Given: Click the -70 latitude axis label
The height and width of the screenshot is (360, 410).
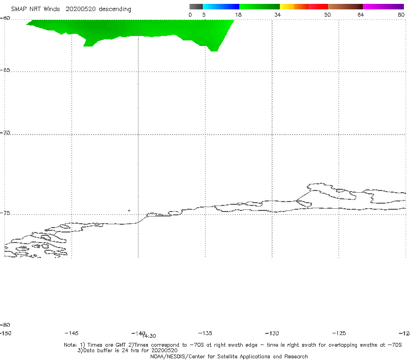Looking at the screenshot, I should pyautogui.click(x=5, y=133).
